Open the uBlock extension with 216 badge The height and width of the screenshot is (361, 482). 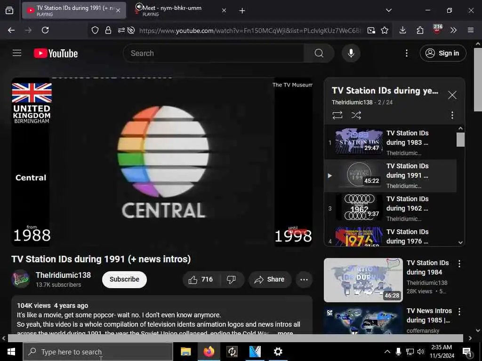point(437,29)
